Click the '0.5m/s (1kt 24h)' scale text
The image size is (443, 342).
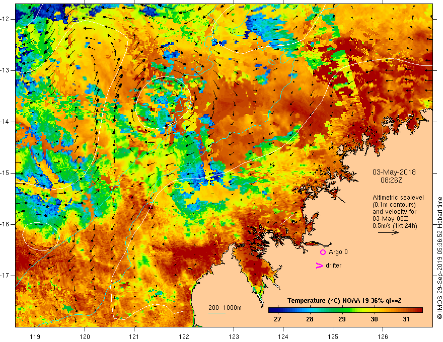[395, 226]
